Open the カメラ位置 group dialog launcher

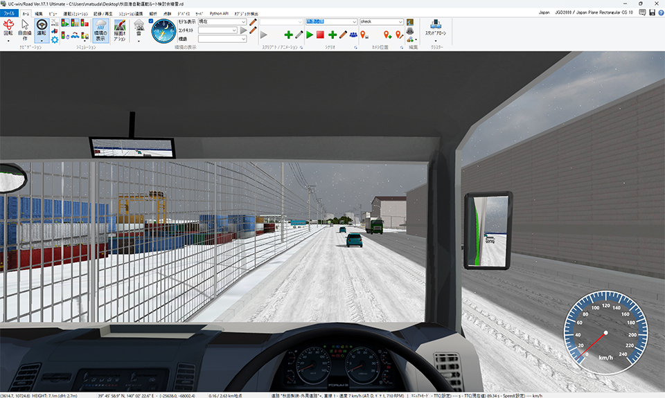pyautogui.click(x=402, y=48)
